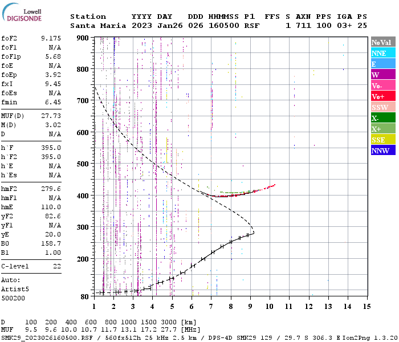399x342 pixels.
Task: Select the X+ light green legend swatch
Action: pyautogui.click(x=383, y=128)
